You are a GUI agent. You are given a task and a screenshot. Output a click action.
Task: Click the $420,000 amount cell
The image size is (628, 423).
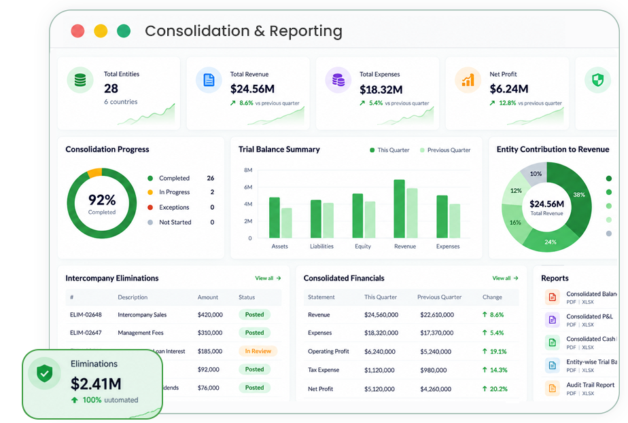[210, 314]
